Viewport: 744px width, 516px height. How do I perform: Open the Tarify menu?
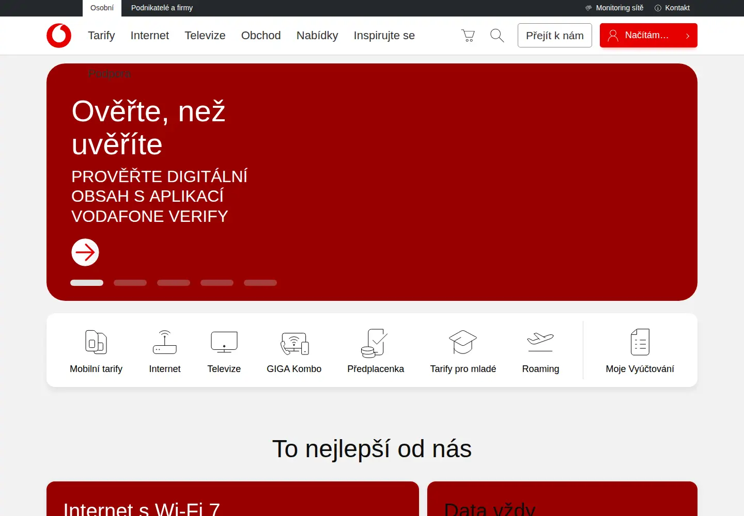[101, 36]
